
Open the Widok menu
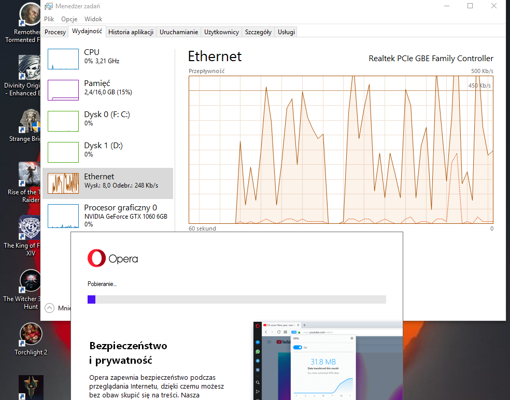pyautogui.click(x=93, y=19)
